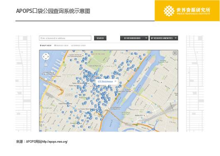Click the Search button
This screenshot has height=156, width=220.
(100, 38)
